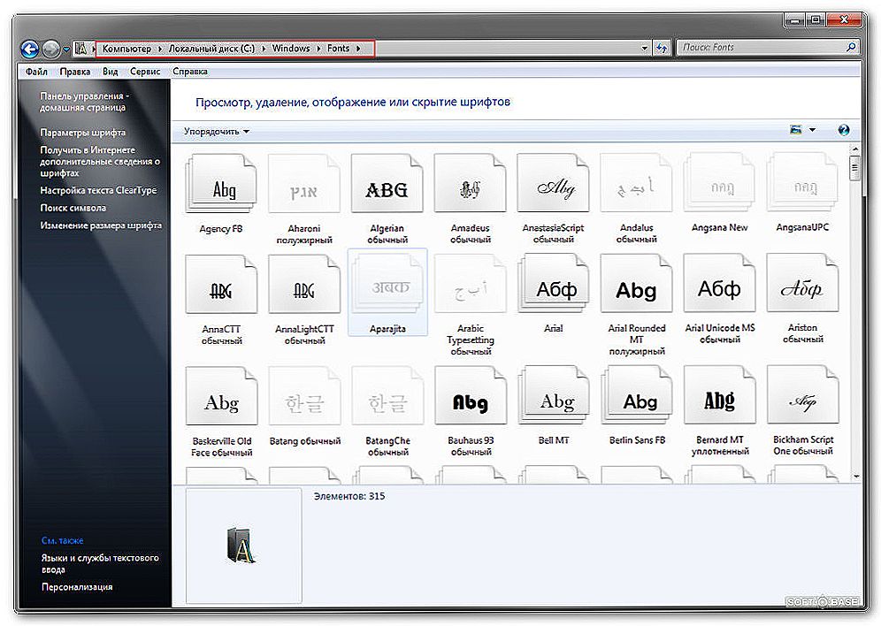Select the AnnaCTT обычный font icon
This screenshot has width=881, height=626.
[221, 286]
